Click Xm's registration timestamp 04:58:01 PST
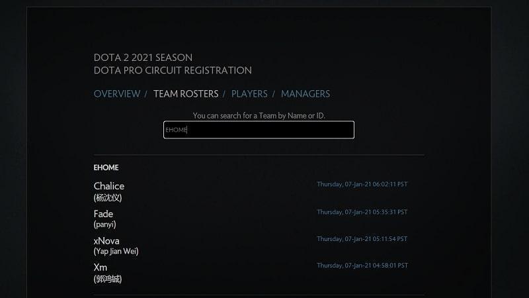Screen dimensions: 529x298 [362, 266]
